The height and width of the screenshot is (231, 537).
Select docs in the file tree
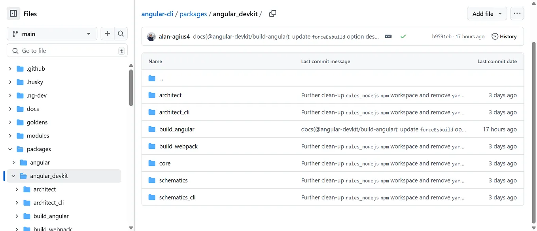tap(33, 109)
